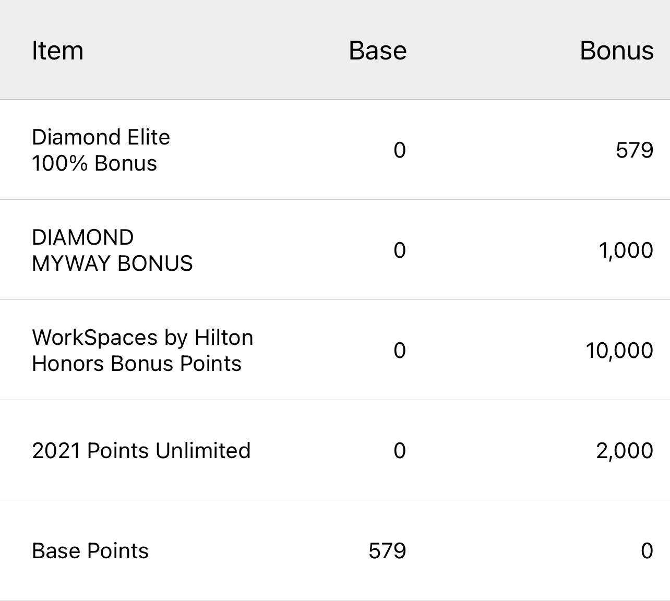This screenshot has height=601, width=670.
Task: Click the Base value in WorkSpaces row
Action: (399, 351)
